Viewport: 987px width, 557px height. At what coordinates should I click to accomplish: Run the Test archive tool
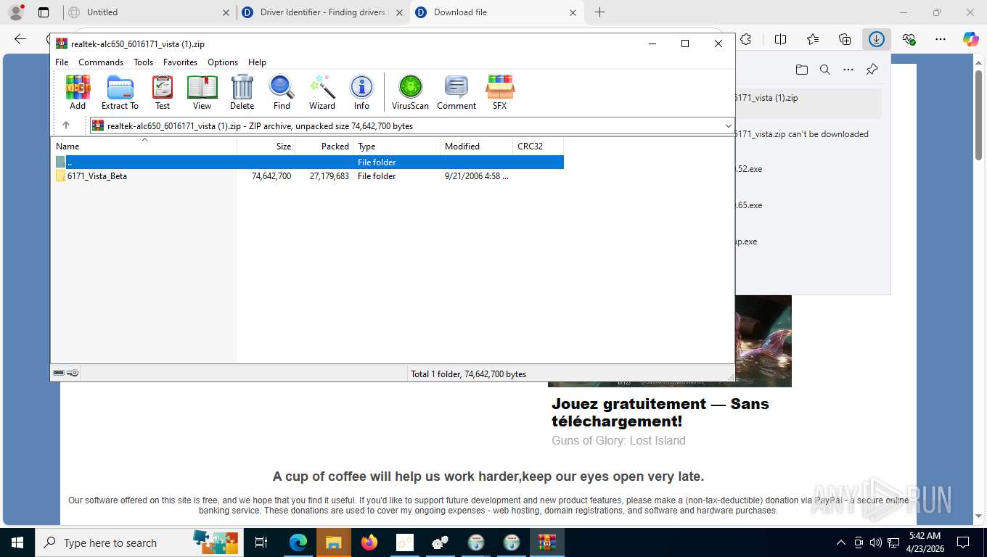[163, 92]
